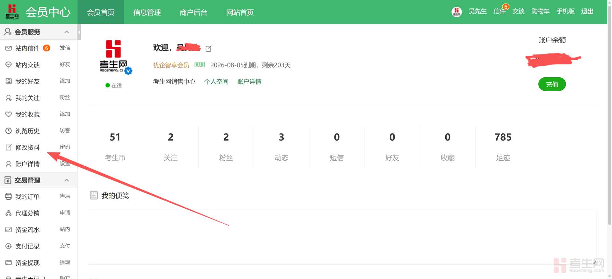Screen dimensions: 612x279
Task: Click the notes icon beside 我的便笺
Action: [x=94, y=195]
